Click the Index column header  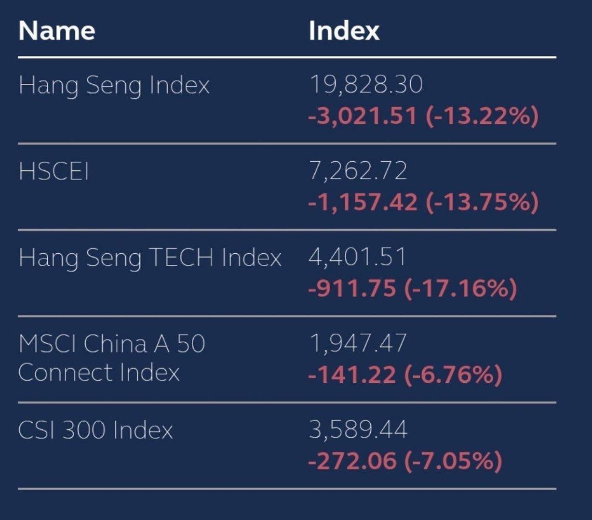tap(344, 31)
